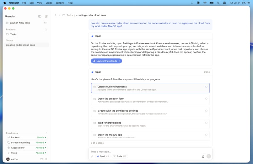Click the '0 of 9 steps' progress text
This screenshot has width=253, height=164.
(x=97, y=143)
